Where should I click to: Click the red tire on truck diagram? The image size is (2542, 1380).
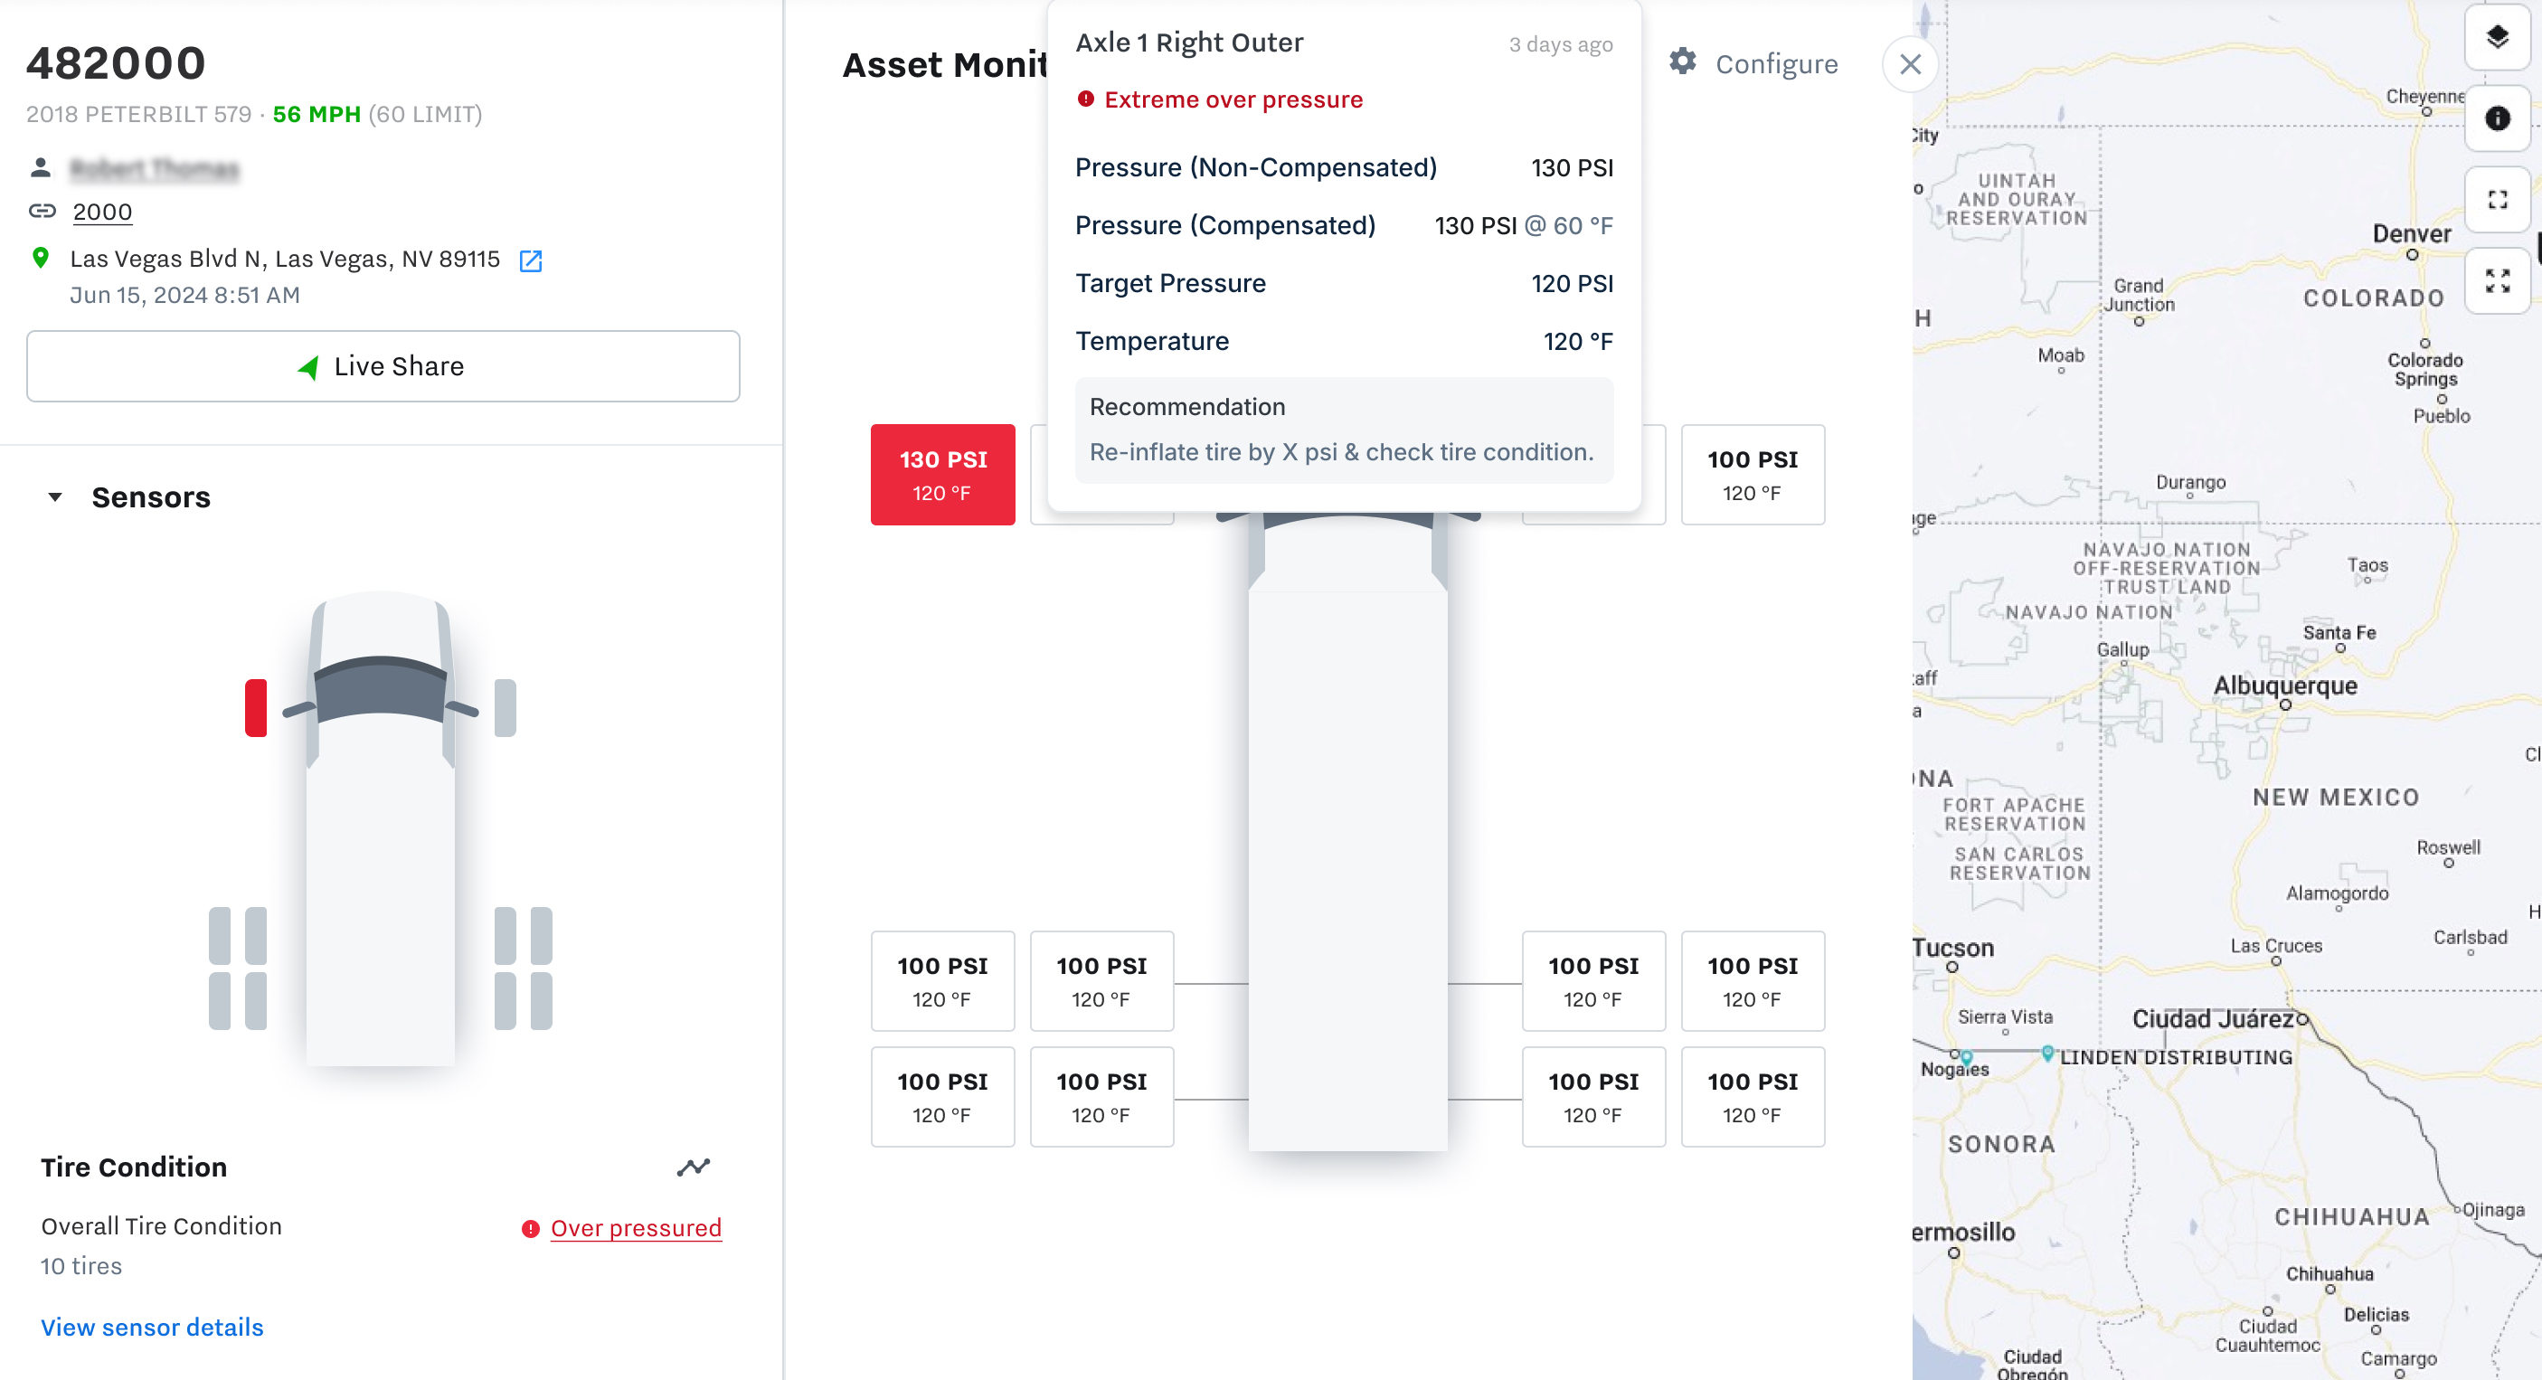point(256,707)
